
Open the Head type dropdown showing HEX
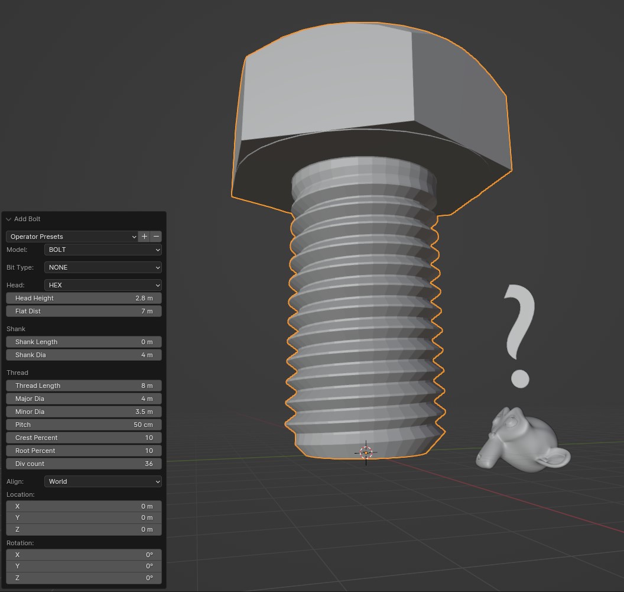[103, 285]
